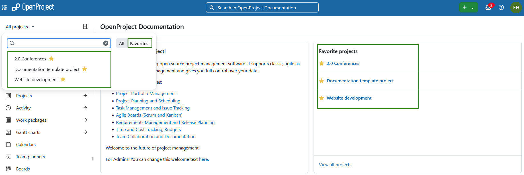The height and width of the screenshot is (175, 524).
Task: Click the search magnifier icon in top bar
Action: point(212,8)
